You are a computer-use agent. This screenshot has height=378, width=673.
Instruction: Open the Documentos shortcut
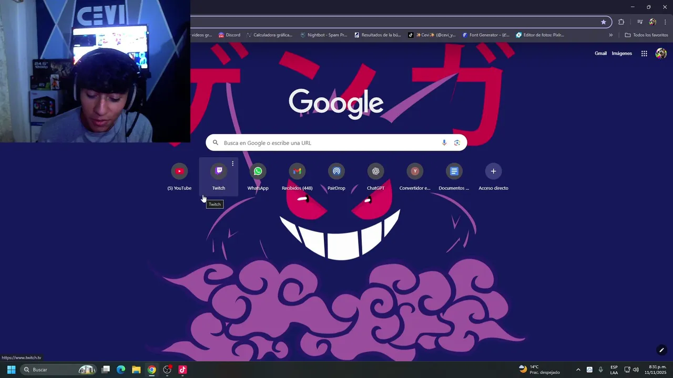[x=454, y=177]
